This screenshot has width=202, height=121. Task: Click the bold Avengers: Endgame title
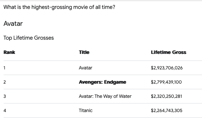(102, 82)
